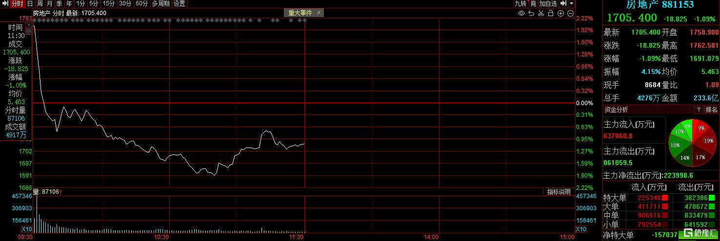Click the 净特大单 value -157037
This screenshot has height=241, width=720.
pos(664,235)
